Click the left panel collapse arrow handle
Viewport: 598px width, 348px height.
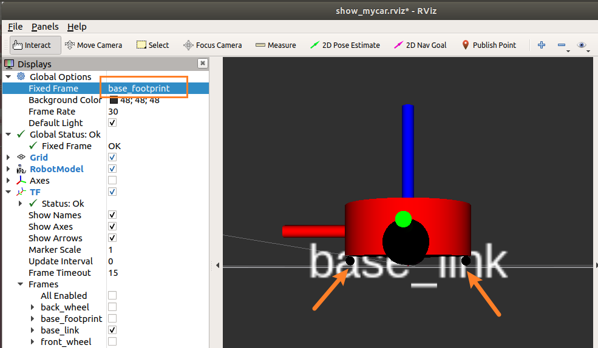pyautogui.click(x=217, y=265)
